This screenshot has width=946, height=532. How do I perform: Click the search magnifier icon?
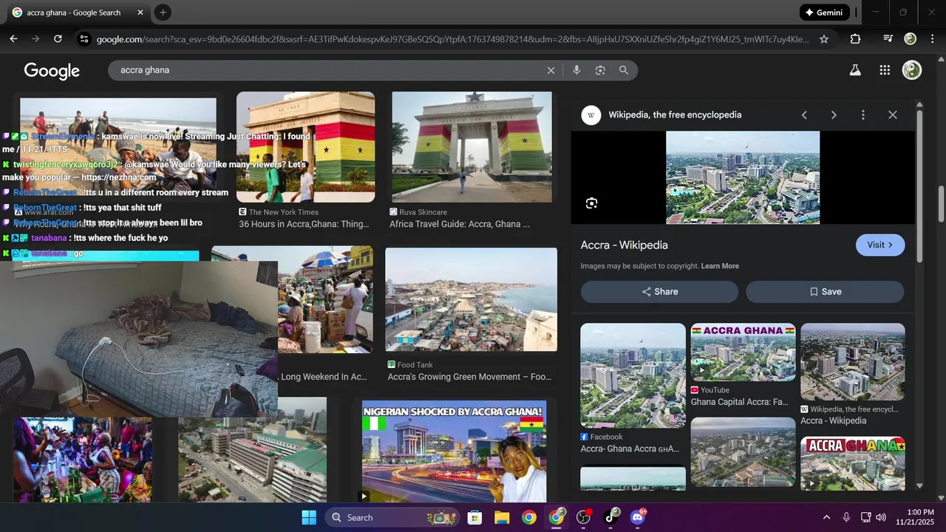(x=624, y=70)
